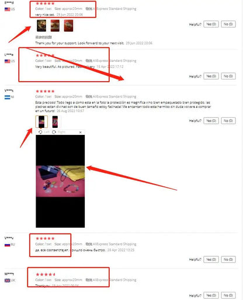Vote Yes on V***s's Spanish review

211,121
